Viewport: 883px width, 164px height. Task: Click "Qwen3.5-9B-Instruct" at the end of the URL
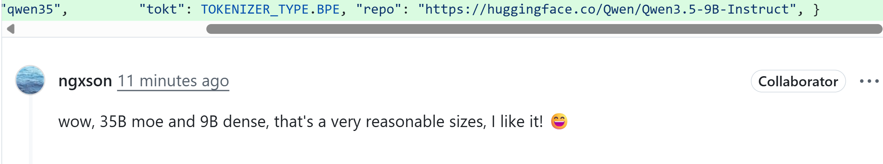coord(715,9)
